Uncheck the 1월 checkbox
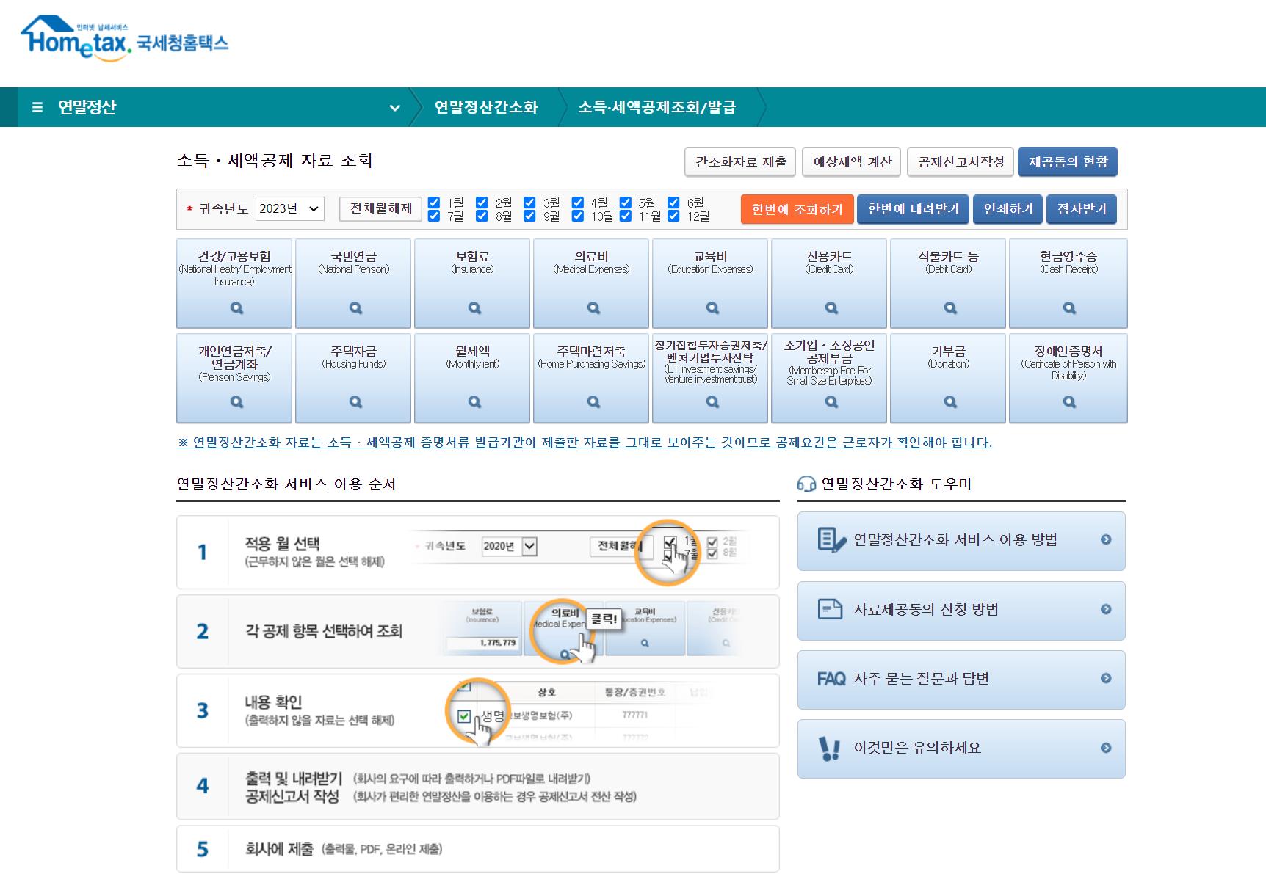Screen dimensions: 1266x874 [434, 203]
